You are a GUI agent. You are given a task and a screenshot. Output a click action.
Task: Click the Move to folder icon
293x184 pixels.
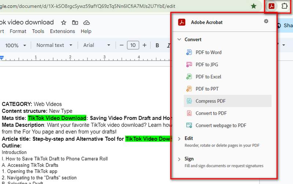(75, 23)
